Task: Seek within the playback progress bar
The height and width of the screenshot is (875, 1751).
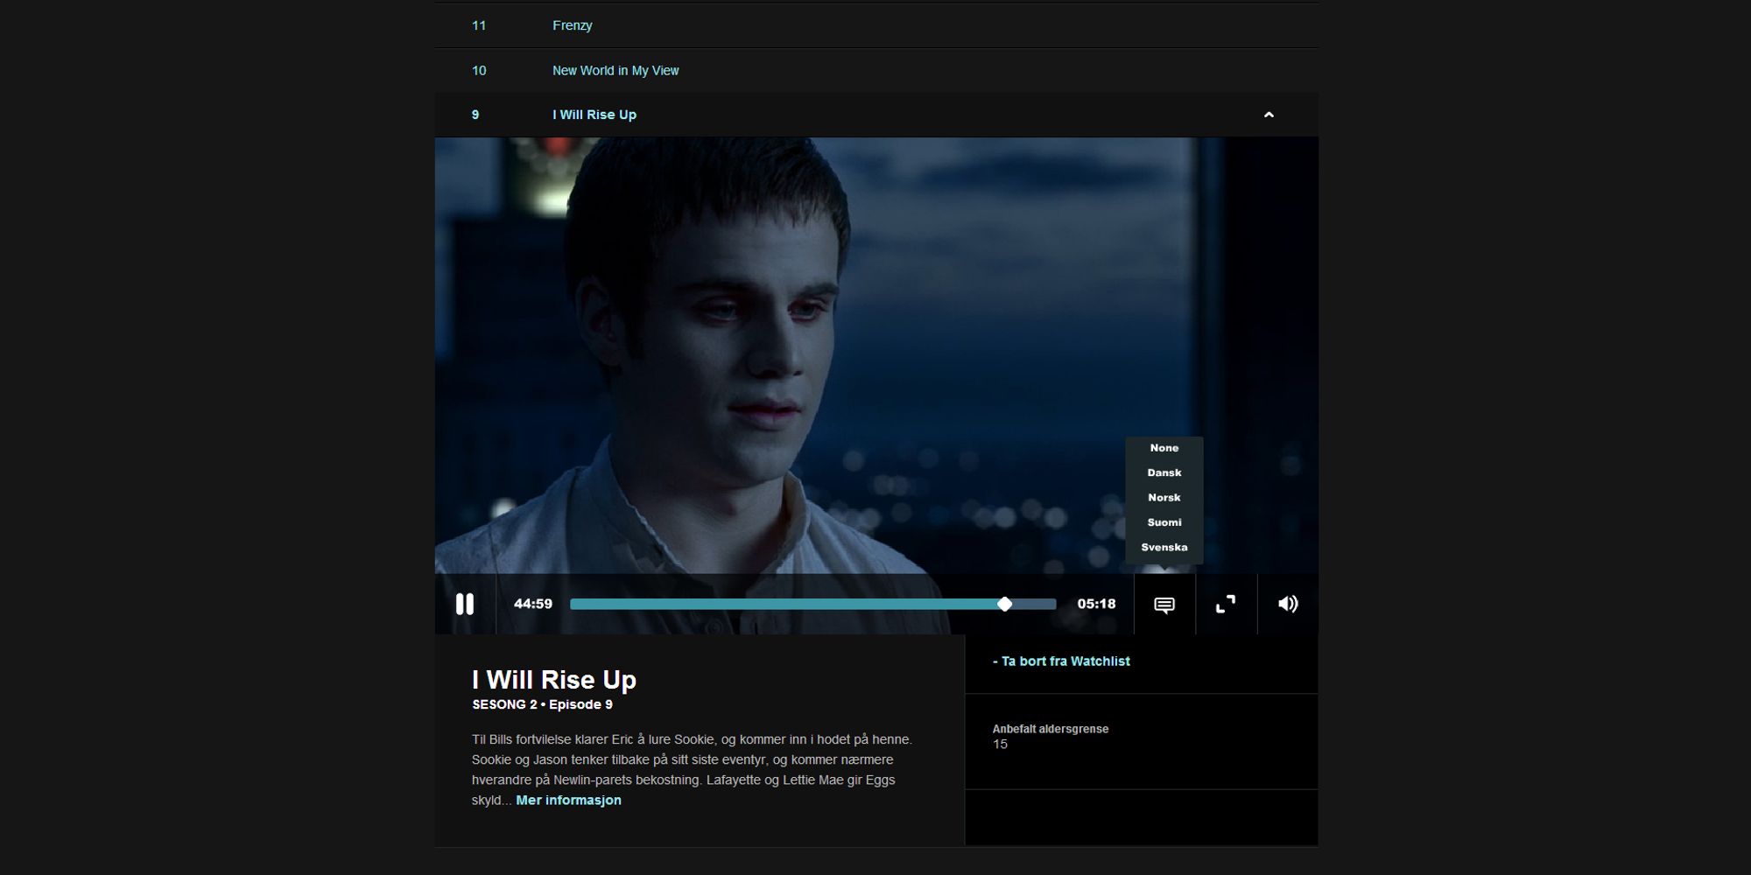Action: click(812, 604)
